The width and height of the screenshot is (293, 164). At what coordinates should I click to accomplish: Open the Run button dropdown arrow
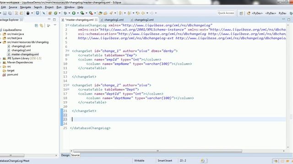(78, 13)
